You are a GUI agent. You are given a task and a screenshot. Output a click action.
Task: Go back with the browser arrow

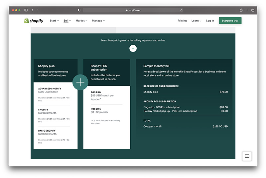coord(32,10)
